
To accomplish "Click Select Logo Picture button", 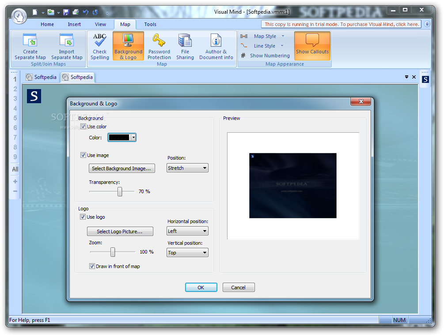I will click(120, 231).
